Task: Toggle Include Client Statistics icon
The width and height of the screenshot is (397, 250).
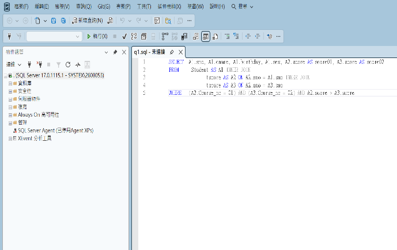Action: (184, 37)
